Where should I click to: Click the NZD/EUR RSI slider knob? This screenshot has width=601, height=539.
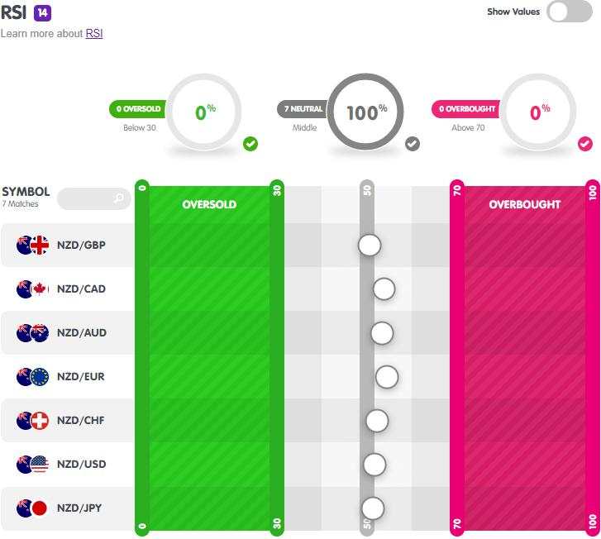(387, 377)
